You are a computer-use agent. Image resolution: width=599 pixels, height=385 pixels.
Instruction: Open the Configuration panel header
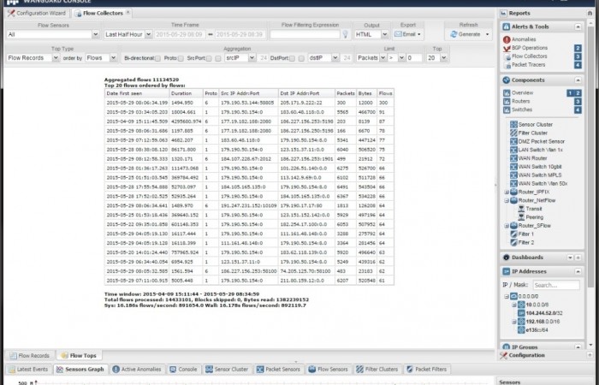tap(545, 356)
